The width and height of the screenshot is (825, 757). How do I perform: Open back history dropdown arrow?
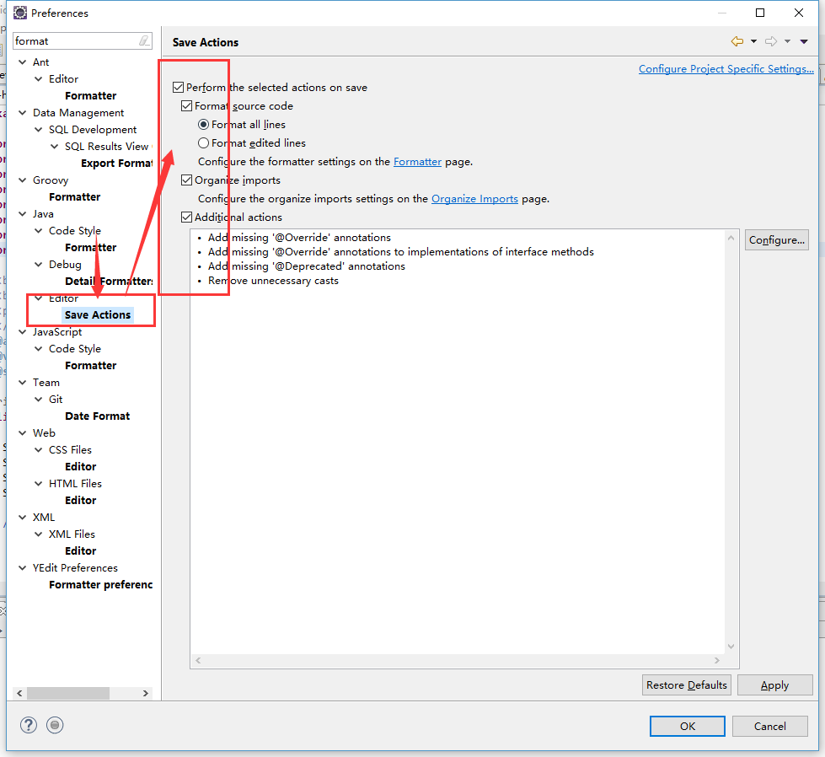[753, 41]
